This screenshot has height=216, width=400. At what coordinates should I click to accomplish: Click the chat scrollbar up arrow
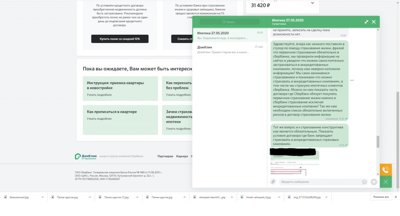(378, 30)
